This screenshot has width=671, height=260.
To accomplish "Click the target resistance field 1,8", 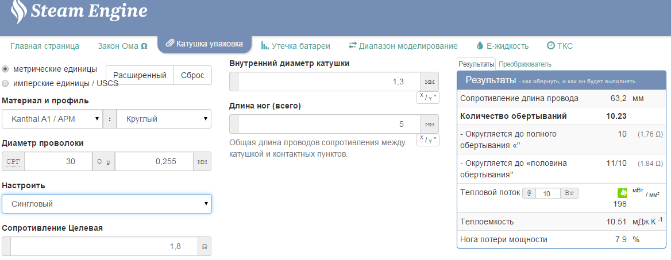I will [x=104, y=246].
